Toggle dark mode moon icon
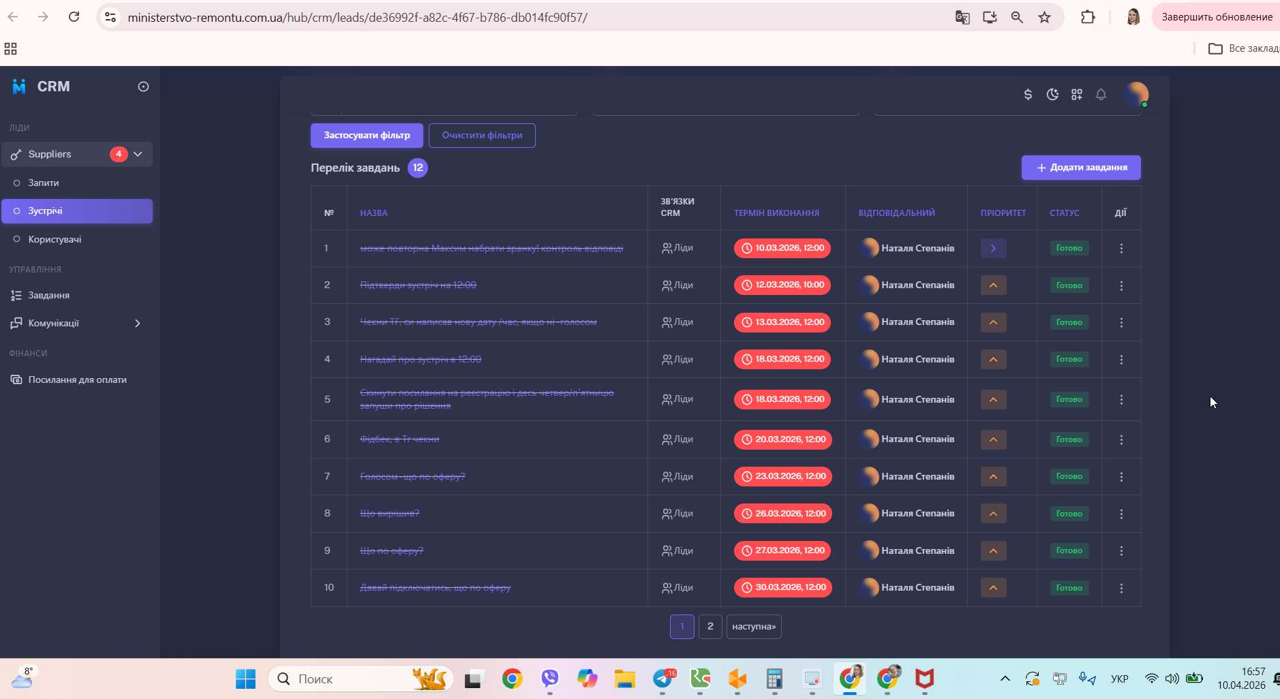Viewport: 1280px width, 699px height. (x=1052, y=95)
